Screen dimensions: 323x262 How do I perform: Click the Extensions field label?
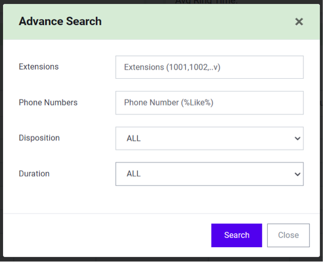tap(39, 67)
